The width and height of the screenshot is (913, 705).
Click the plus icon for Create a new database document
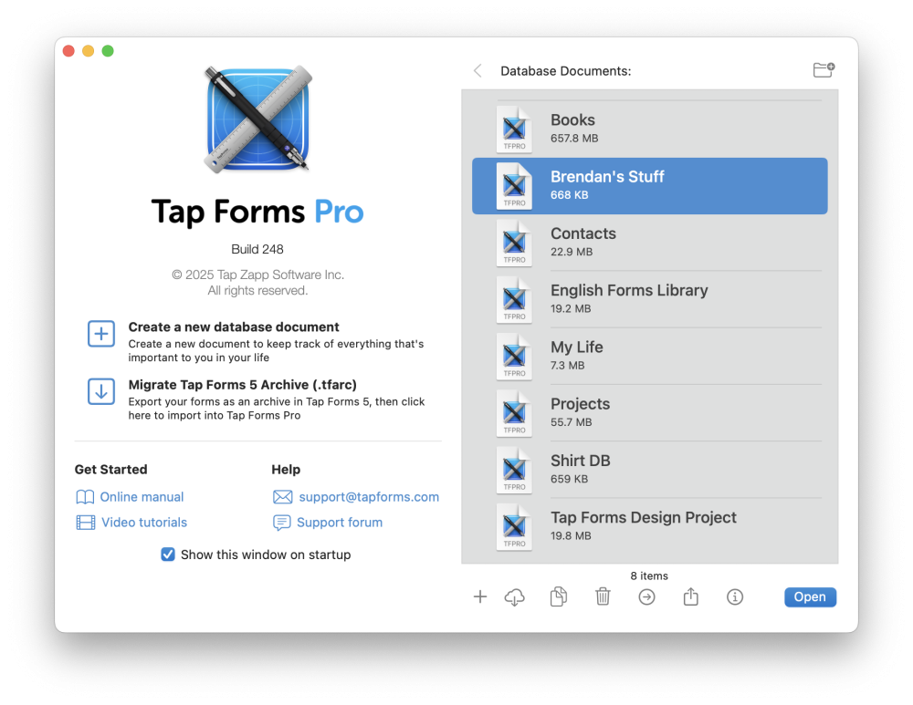click(x=100, y=333)
